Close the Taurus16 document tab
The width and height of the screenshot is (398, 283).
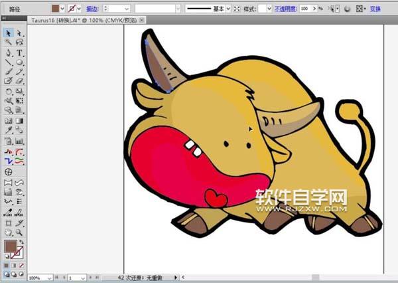(142, 20)
